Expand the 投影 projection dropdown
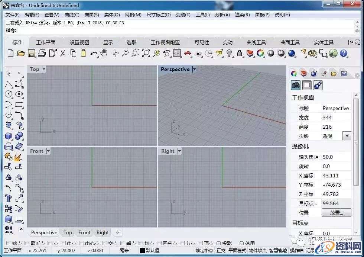Screen dimensions: 364x257 click(347, 136)
